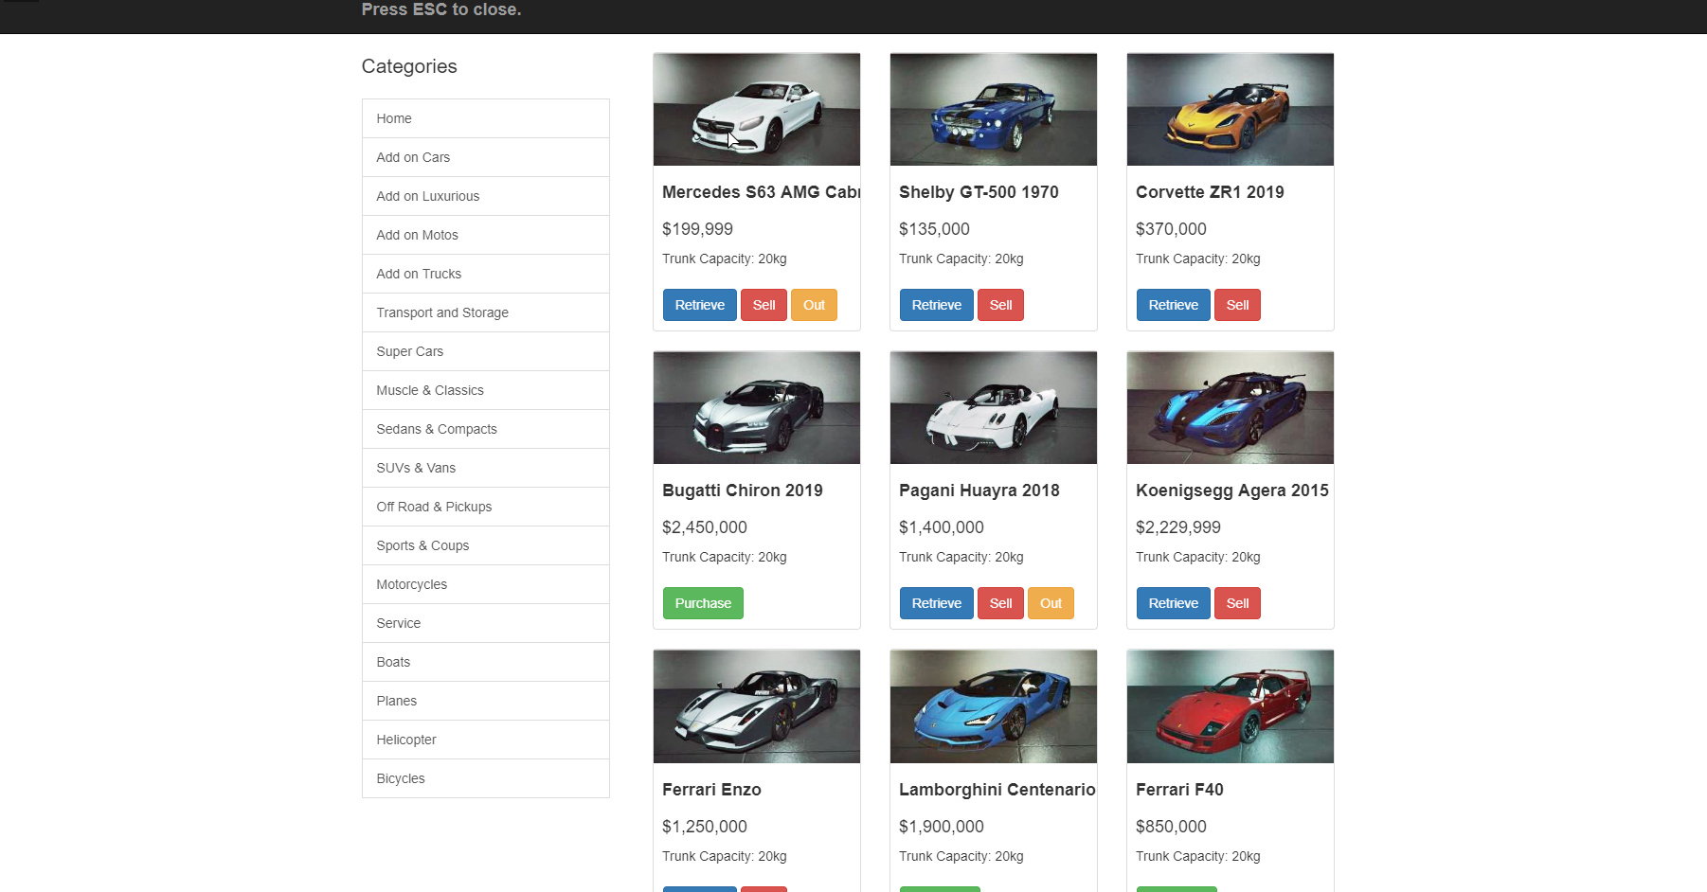Viewport: 1707px width, 892px height.
Task: Click the $2,450,000 price
Action: click(705, 527)
